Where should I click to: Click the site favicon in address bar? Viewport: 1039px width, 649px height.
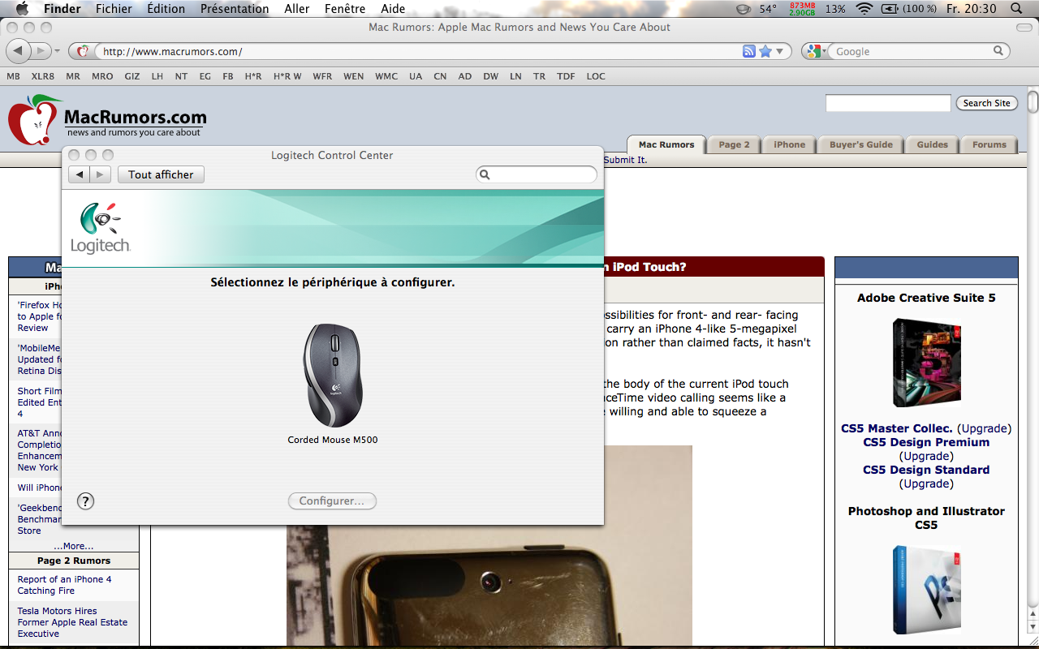coord(82,51)
